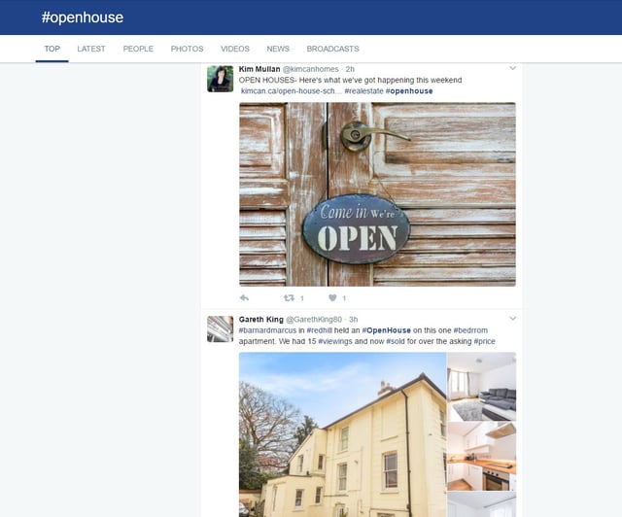This screenshot has width=622, height=517.
Task: Open the kimcan.ca/open-house-sch link
Action: (292, 90)
